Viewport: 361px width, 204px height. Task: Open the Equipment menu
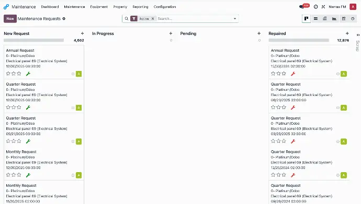[99, 7]
